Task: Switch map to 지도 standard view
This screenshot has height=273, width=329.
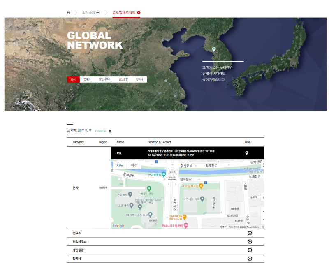Action: click(x=120, y=165)
